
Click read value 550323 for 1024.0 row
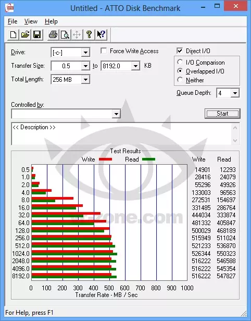[x=226, y=253]
